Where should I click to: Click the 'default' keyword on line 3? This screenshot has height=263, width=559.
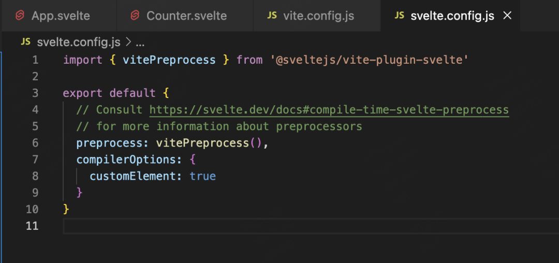point(133,93)
